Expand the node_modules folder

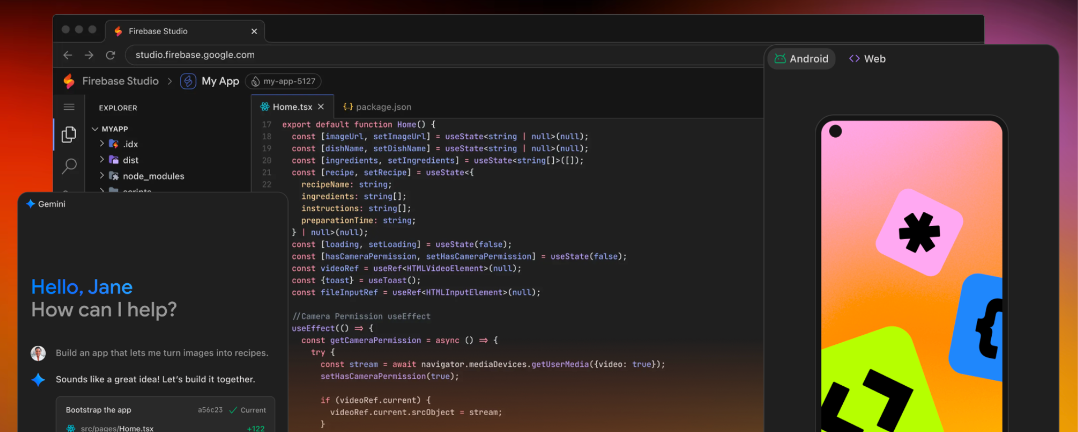click(102, 176)
